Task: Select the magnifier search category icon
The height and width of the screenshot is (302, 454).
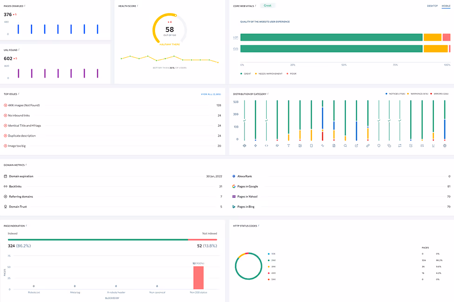Action: (345, 145)
